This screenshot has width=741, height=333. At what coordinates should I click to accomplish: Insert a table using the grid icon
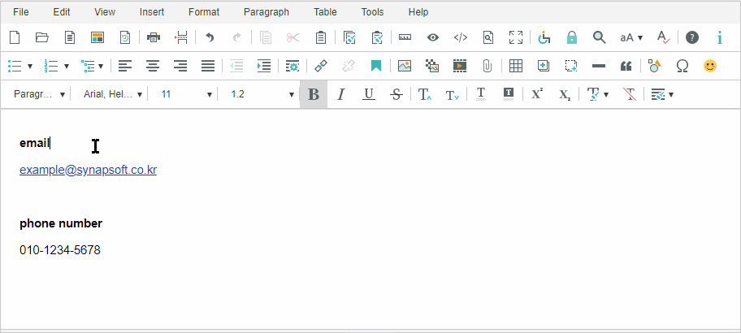pyautogui.click(x=515, y=66)
